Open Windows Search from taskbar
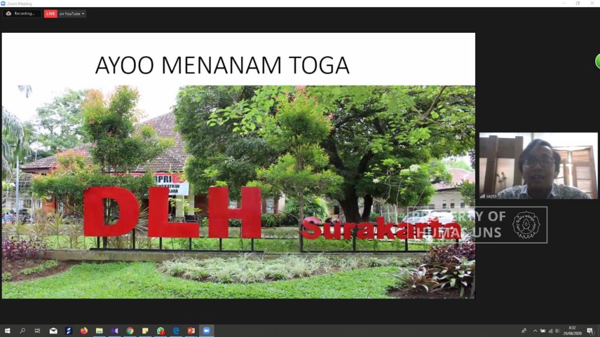Viewport: 600px width, 337px height. pyautogui.click(x=23, y=331)
